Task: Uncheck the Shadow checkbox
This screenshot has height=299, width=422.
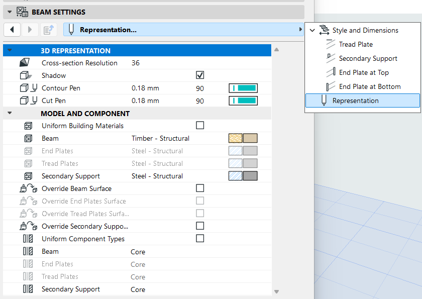Action: [200, 75]
